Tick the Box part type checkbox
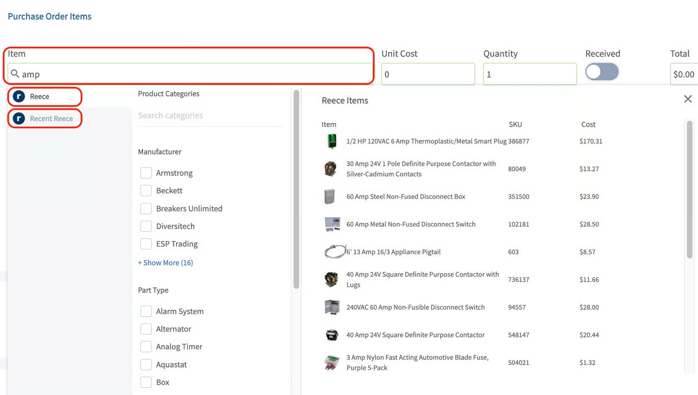 (146, 382)
